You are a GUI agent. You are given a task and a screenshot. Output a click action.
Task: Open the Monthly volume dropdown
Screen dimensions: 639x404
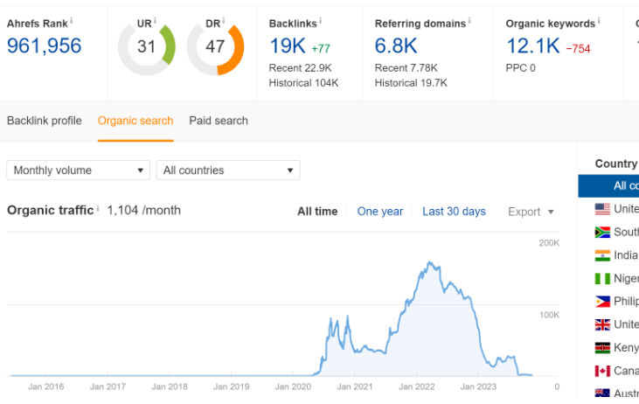pyautogui.click(x=79, y=171)
